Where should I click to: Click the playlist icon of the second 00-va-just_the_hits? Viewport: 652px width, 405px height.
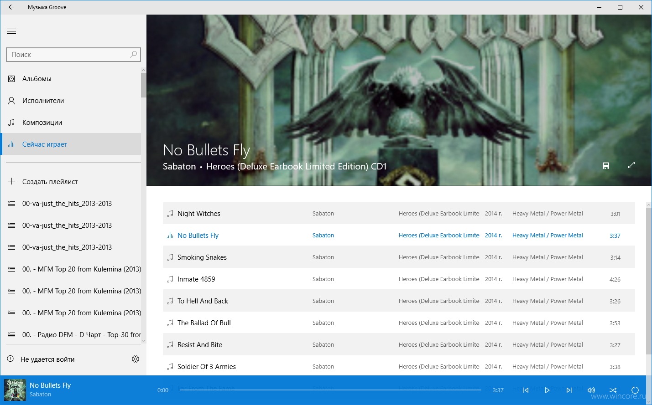click(x=11, y=226)
